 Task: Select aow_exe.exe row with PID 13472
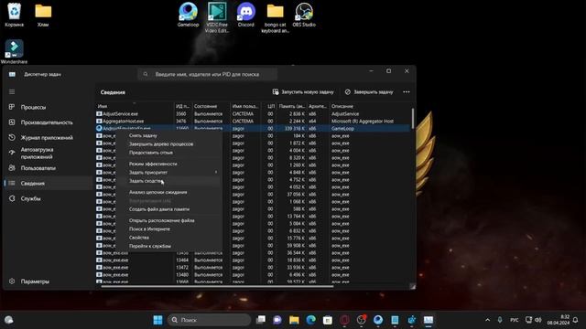[x=253, y=268]
